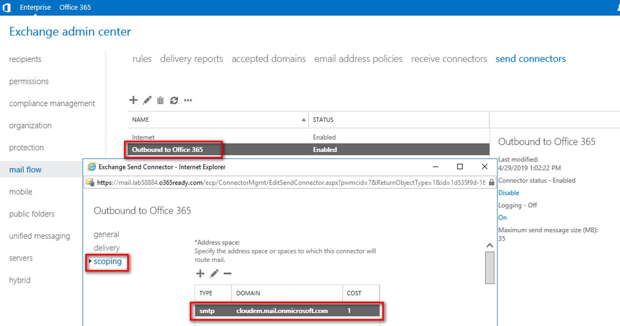Click the scrollbar thumb in scoping pane
620x326 pixels.
click(x=489, y=268)
